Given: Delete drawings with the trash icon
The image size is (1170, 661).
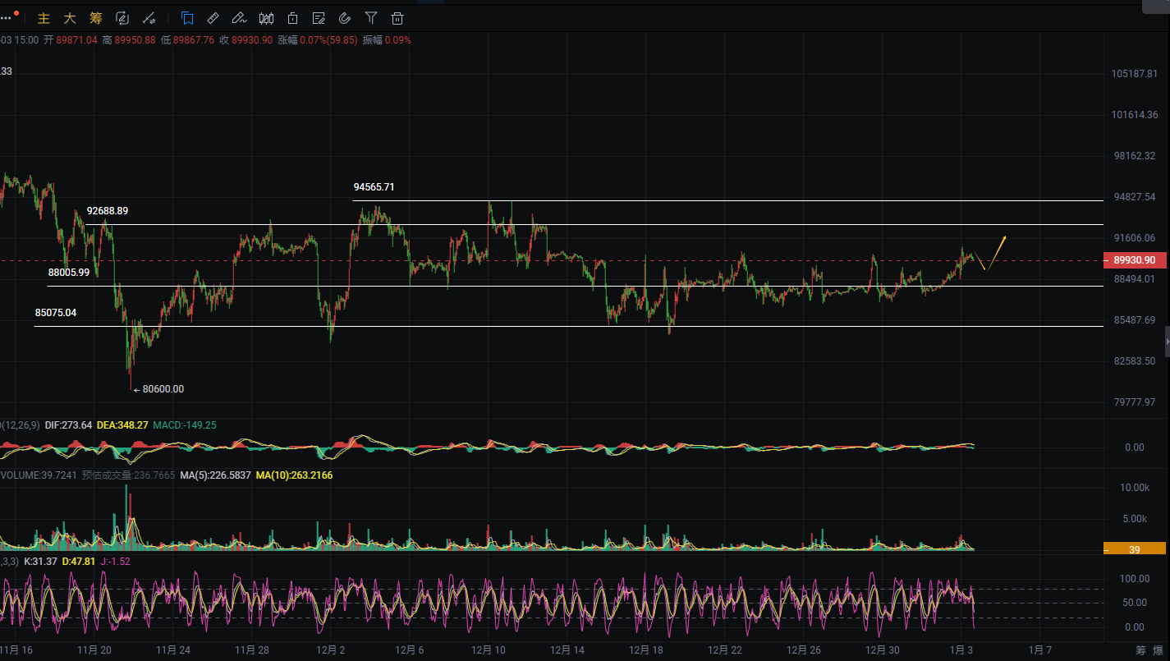Looking at the screenshot, I should (x=397, y=17).
